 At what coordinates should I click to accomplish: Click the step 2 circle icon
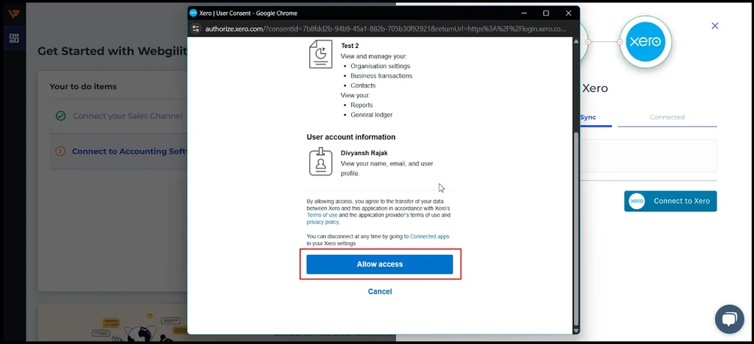point(60,151)
